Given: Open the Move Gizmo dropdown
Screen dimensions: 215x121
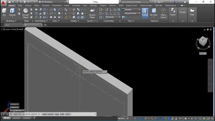Looking at the screenshot, I should point(163,13).
